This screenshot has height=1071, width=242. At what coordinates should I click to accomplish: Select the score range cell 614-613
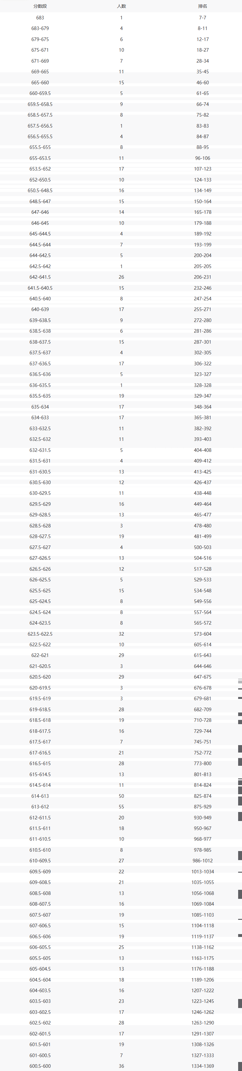point(40,796)
